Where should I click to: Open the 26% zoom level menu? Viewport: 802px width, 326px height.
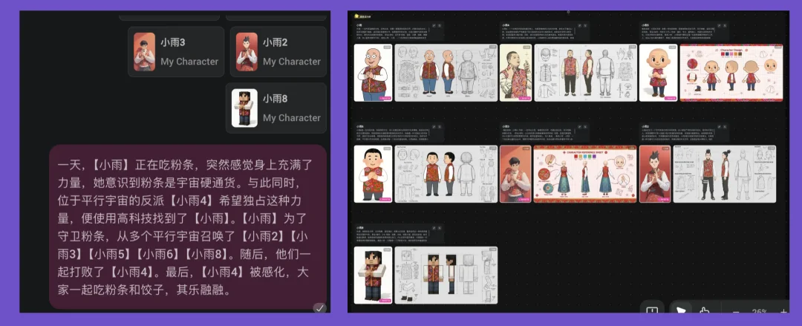click(x=760, y=312)
